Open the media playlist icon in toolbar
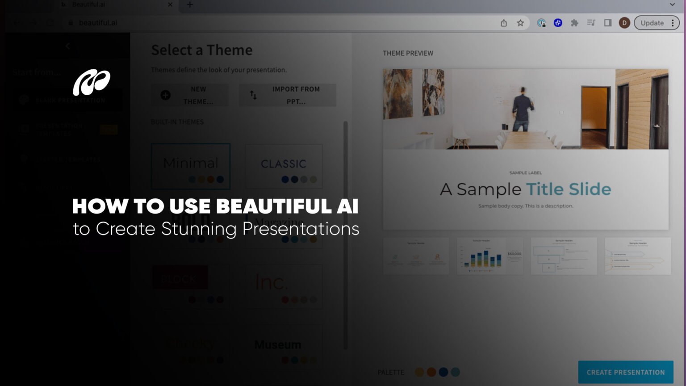The height and width of the screenshot is (386, 686). pyautogui.click(x=591, y=23)
